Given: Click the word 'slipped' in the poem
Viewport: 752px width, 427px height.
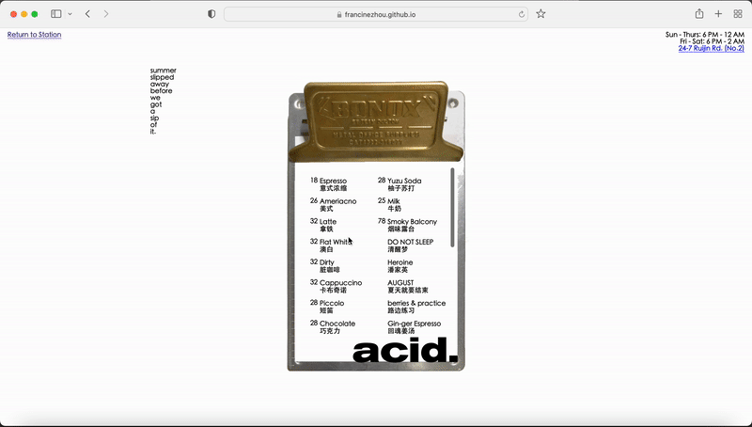Looking at the screenshot, I should click(162, 77).
